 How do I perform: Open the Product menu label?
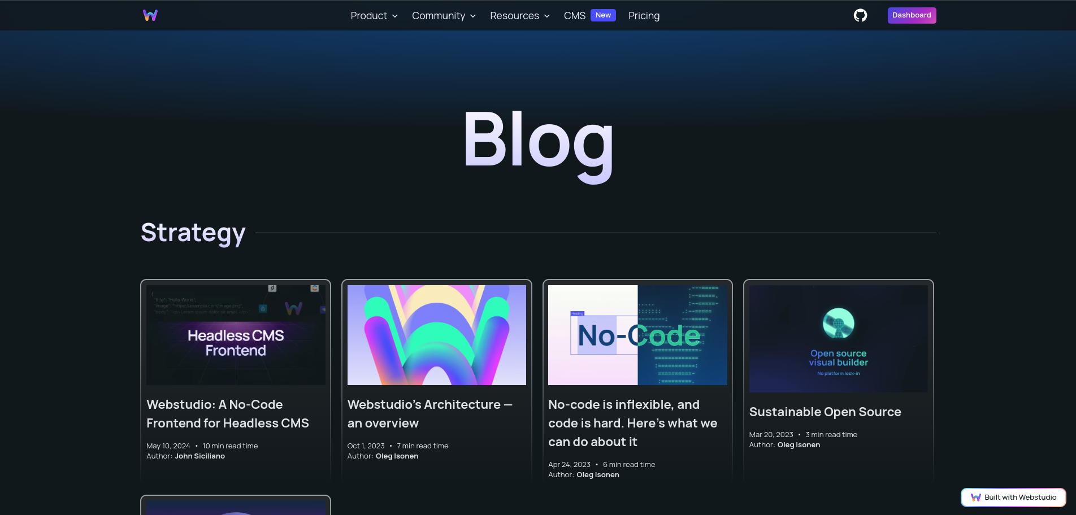coord(368,16)
